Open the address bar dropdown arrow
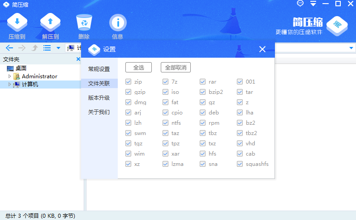This screenshot has height=220, width=356. (x=351, y=48)
